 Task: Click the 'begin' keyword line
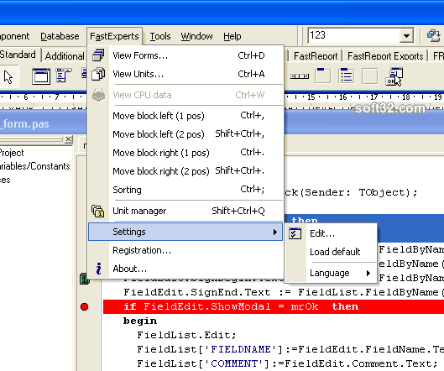point(140,321)
